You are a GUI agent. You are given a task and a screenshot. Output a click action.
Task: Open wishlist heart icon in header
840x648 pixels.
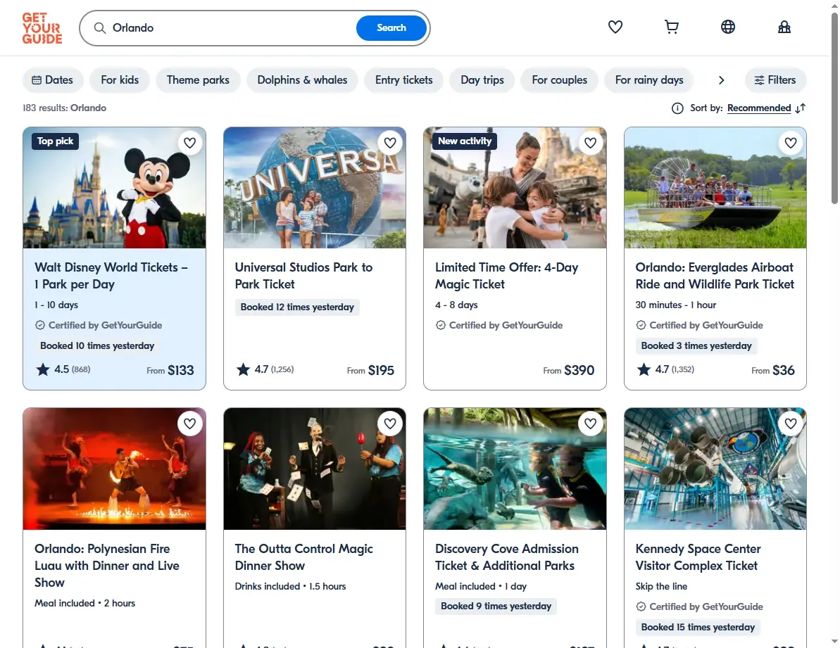coord(615,27)
